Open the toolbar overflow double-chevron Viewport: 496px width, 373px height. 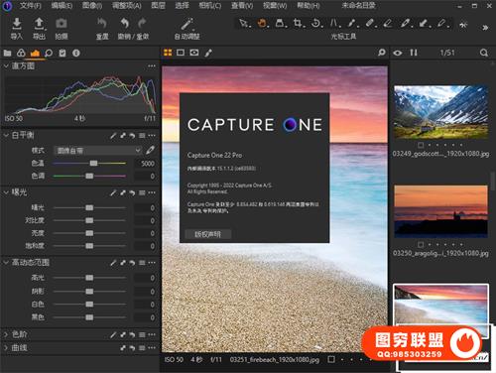pos(485,28)
